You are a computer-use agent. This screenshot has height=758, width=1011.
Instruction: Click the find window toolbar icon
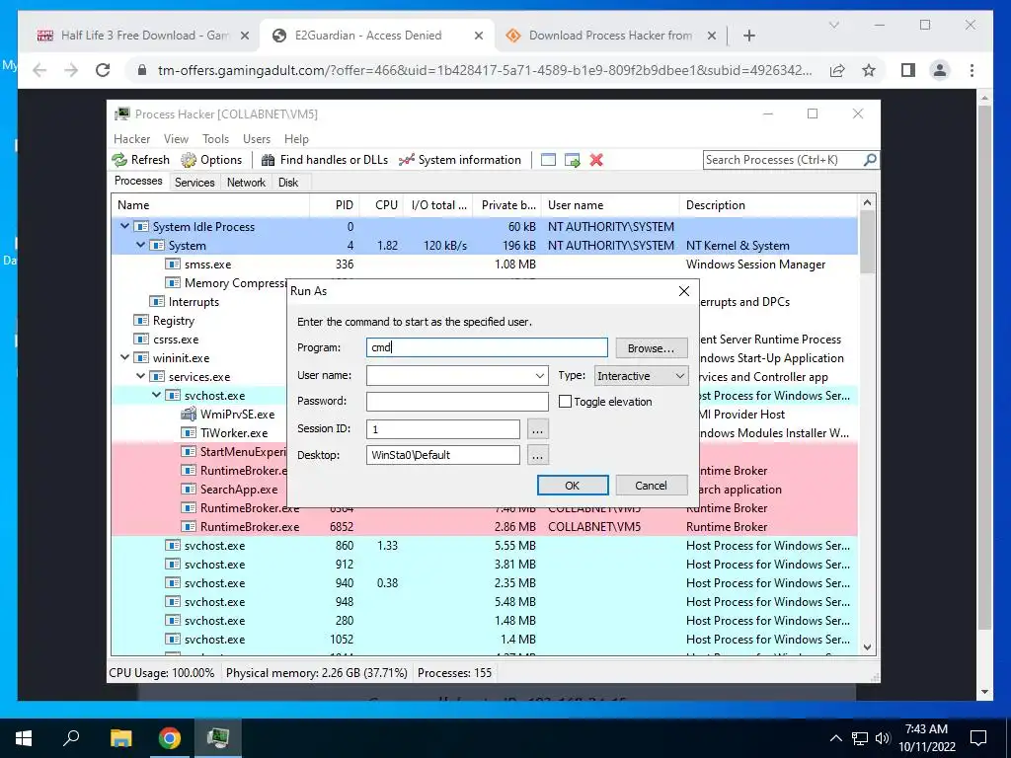[548, 160]
